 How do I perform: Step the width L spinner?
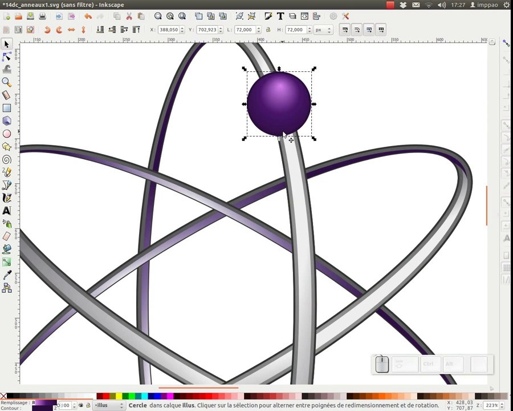pyautogui.click(x=258, y=30)
